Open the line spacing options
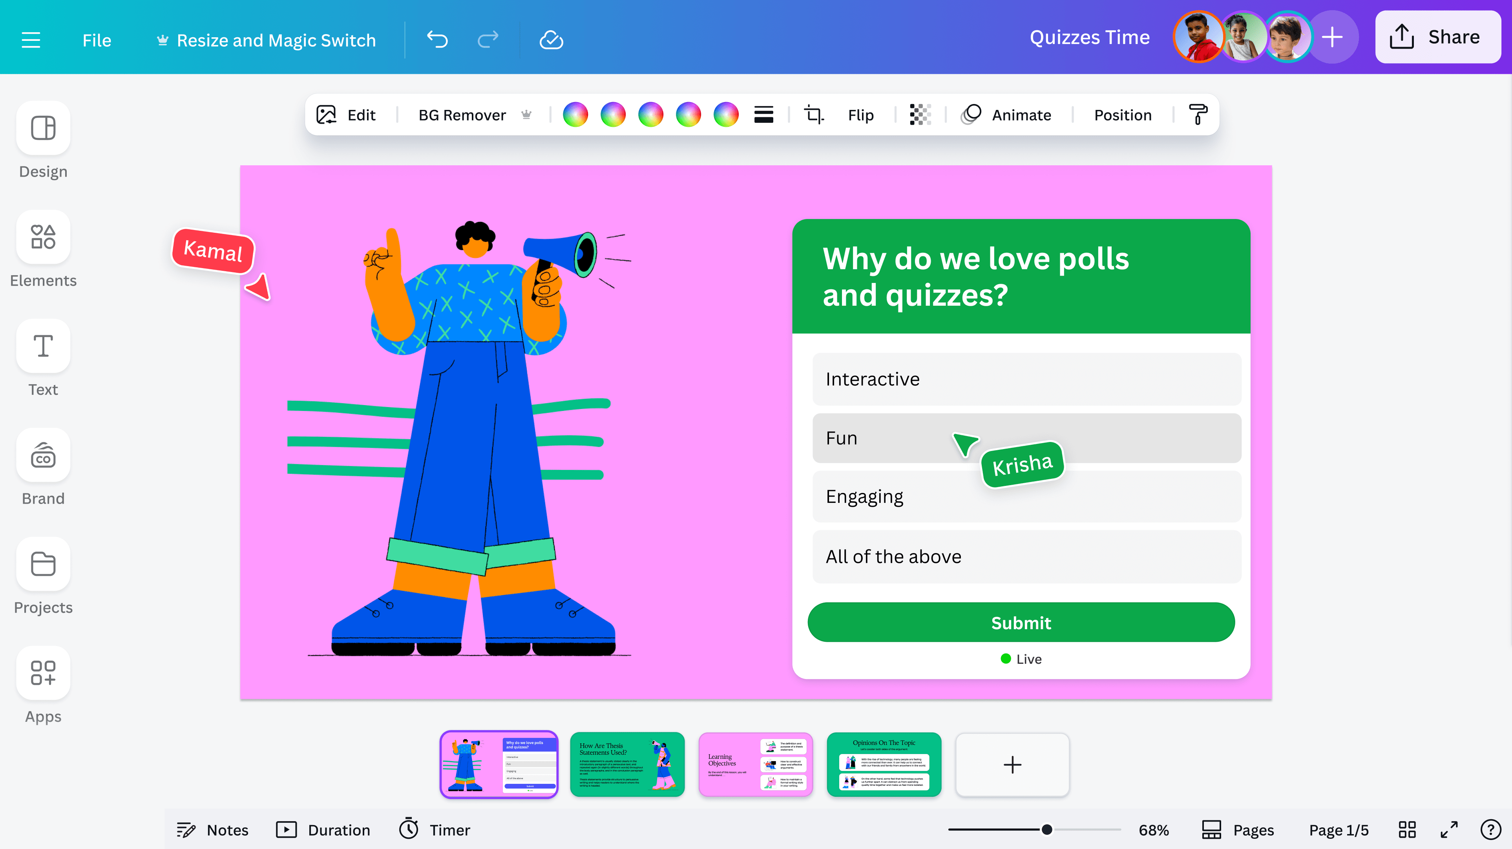 coord(763,115)
